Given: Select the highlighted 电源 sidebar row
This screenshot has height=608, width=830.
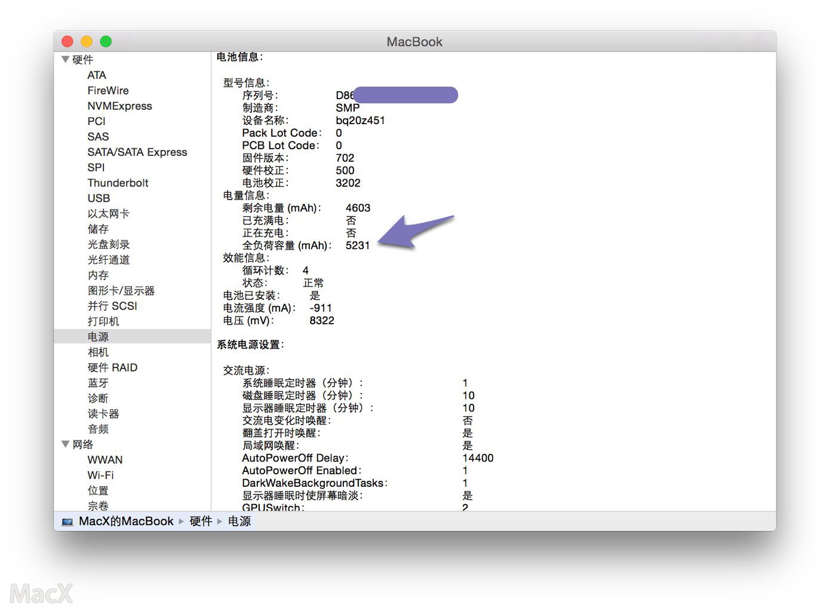Looking at the screenshot, I should (x=133, y=337).
